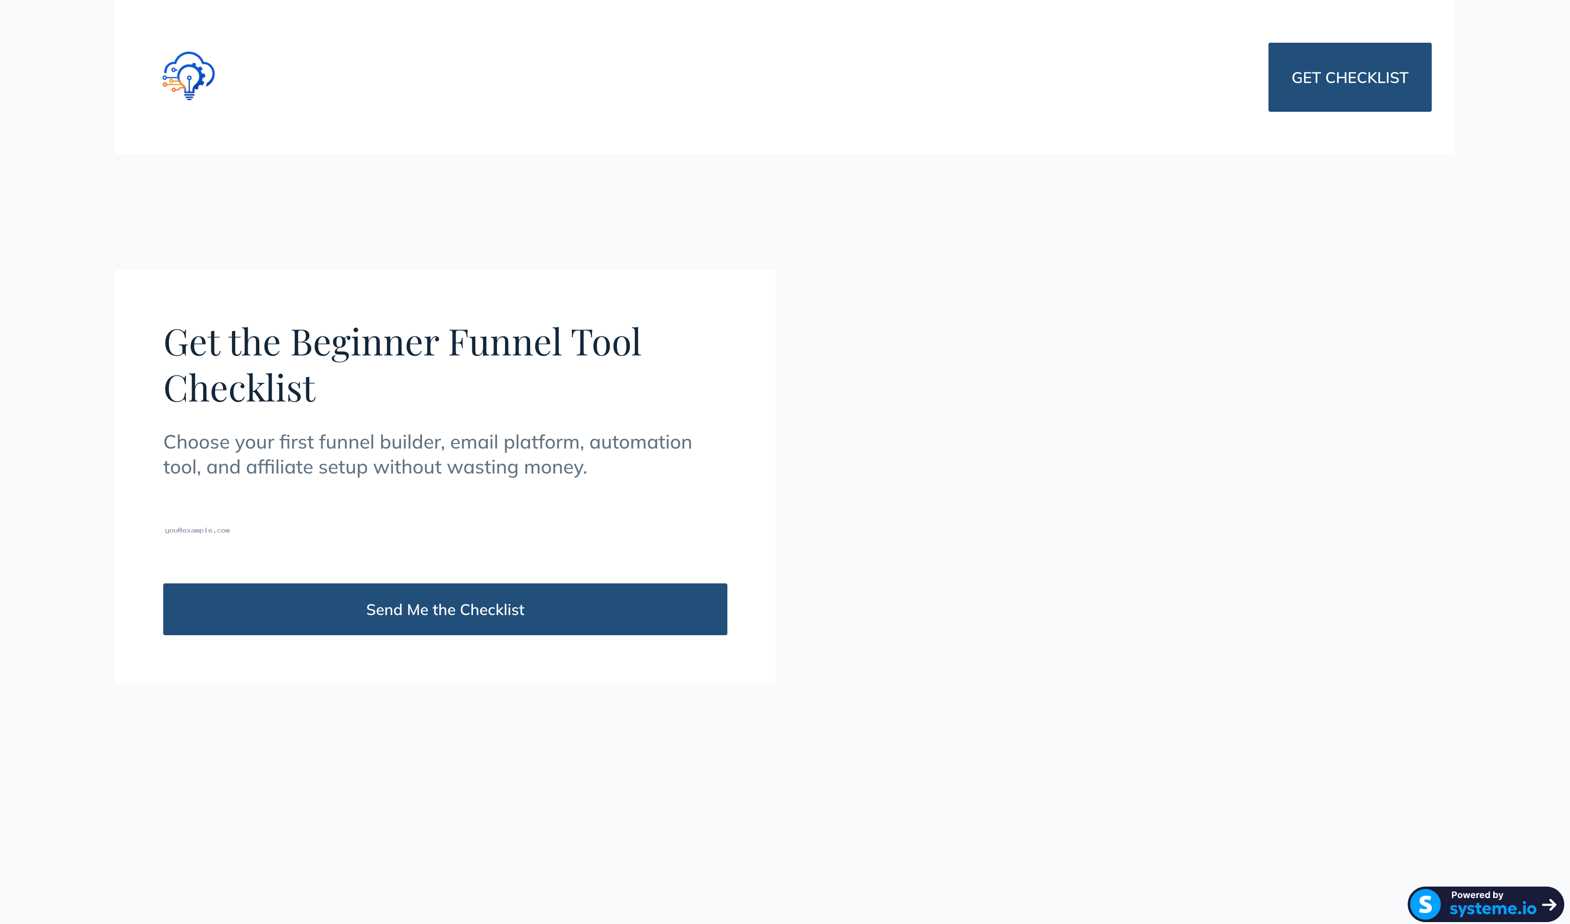Focus the you@example.com email field
Viewport: 1570px width, 924px height.
445,531
